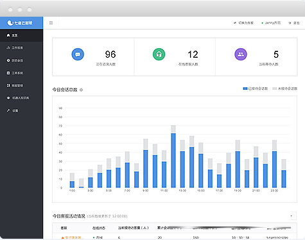305x240 pixels.
Task: Open the 设置 settings sidebar item
Action: (21, 110)
